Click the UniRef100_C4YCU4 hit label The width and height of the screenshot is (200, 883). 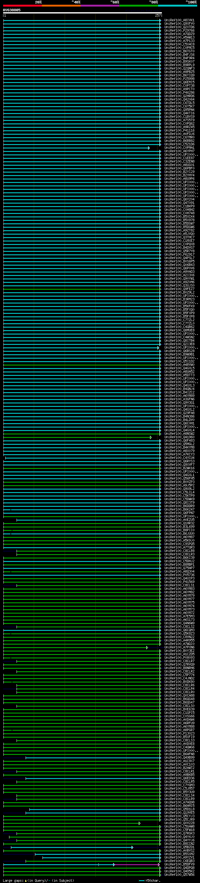click(179, 458)
